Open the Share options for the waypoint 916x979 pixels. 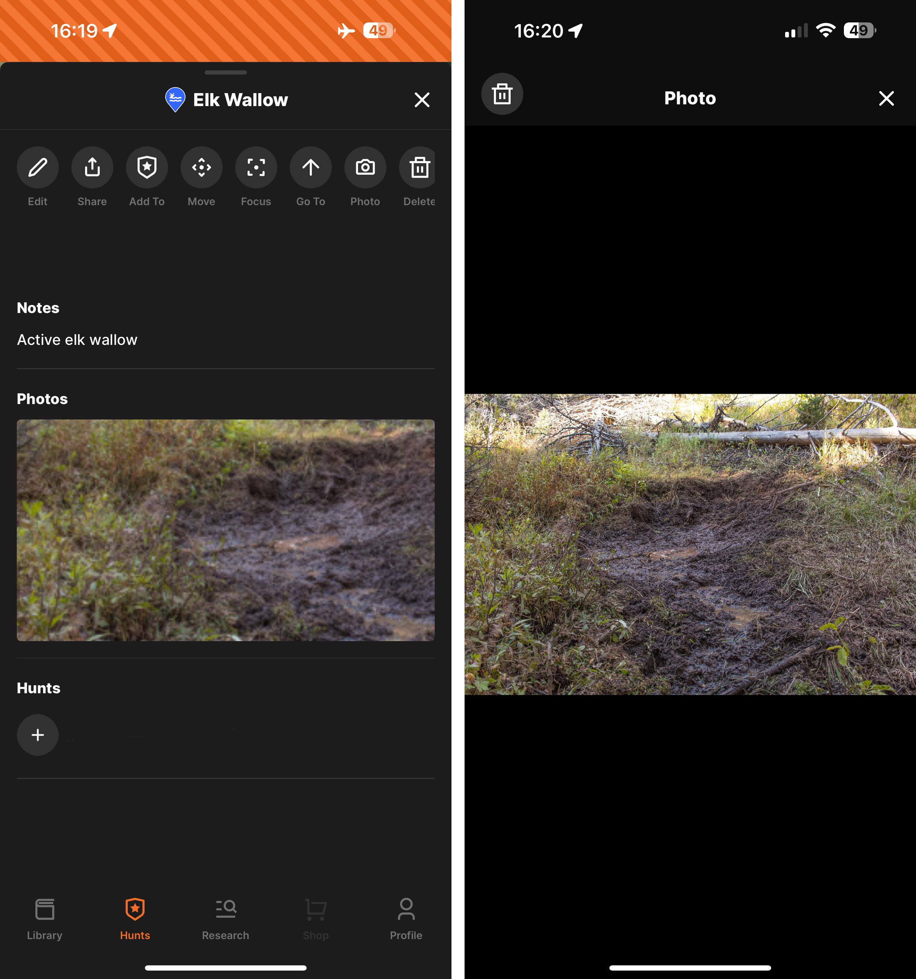tap(92, 168)
